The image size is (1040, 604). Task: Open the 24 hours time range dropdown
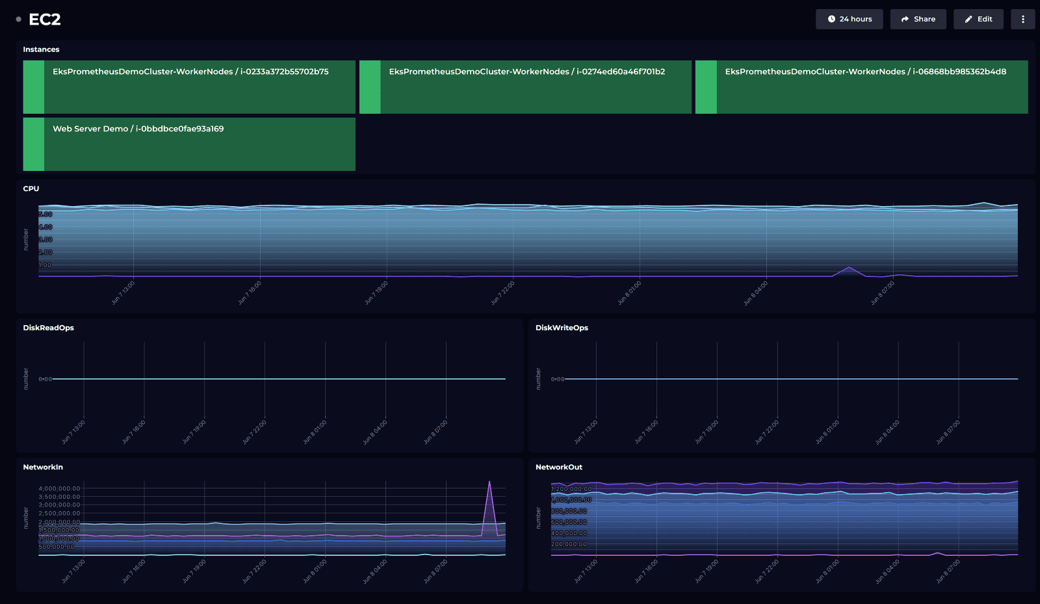point(849,19)
